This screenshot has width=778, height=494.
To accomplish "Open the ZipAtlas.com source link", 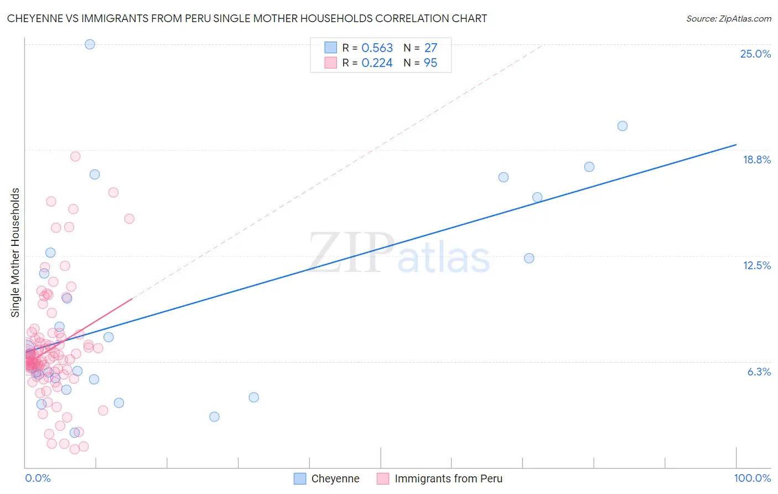I will (x=729, y=18).
